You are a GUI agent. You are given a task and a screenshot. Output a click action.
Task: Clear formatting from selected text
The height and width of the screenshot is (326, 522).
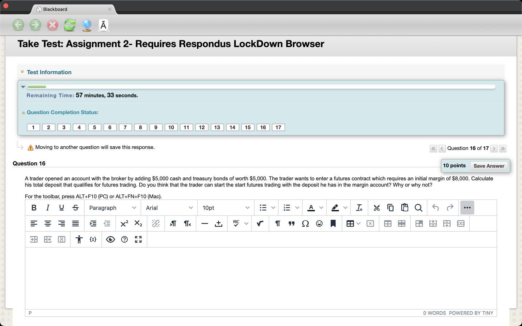point(359,208)
